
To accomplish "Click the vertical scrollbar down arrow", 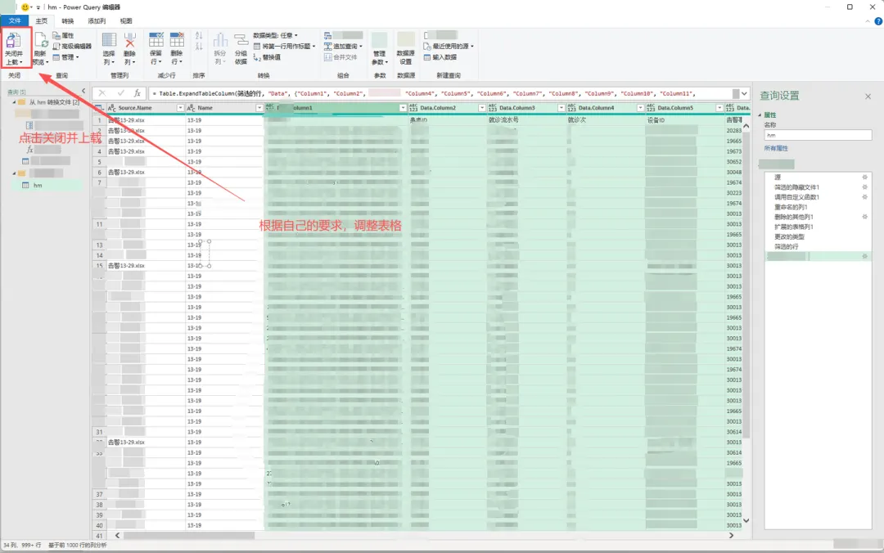I will (x=746, y=520).
